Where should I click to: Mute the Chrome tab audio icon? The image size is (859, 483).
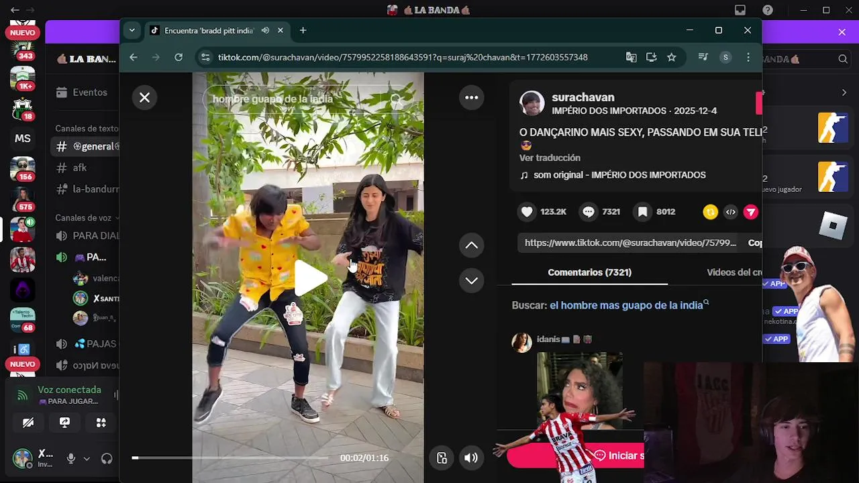265,30
